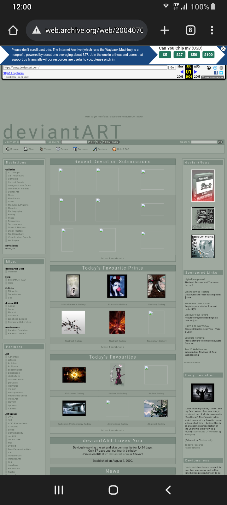Open the Dinohost Web Hosting sponsored link
This screenshot has width=227, height=505.
click(197, 292)
